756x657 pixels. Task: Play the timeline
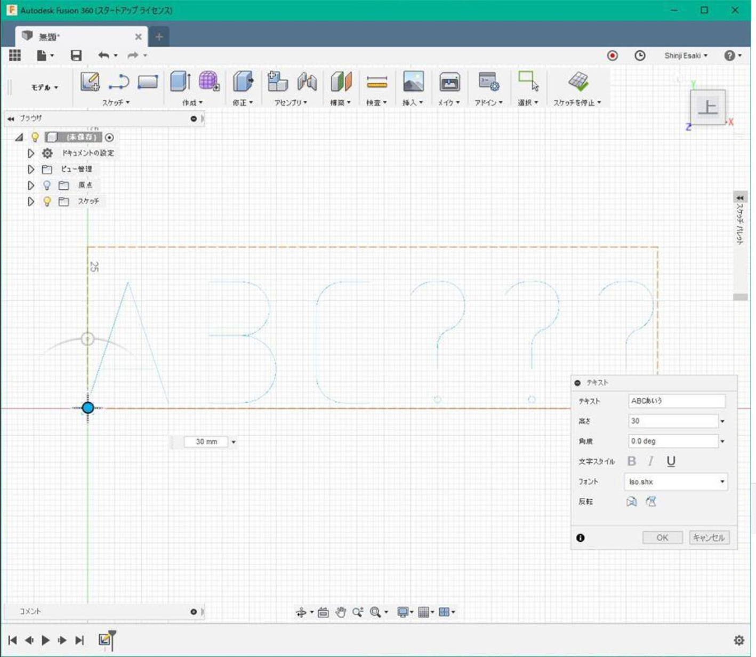click(x=45, y=640)
